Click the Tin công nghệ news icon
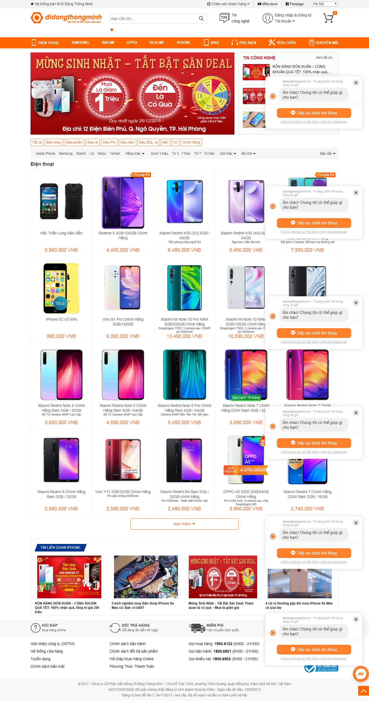Viewport: 369px width, 701px height. click(x=224, y=18)
